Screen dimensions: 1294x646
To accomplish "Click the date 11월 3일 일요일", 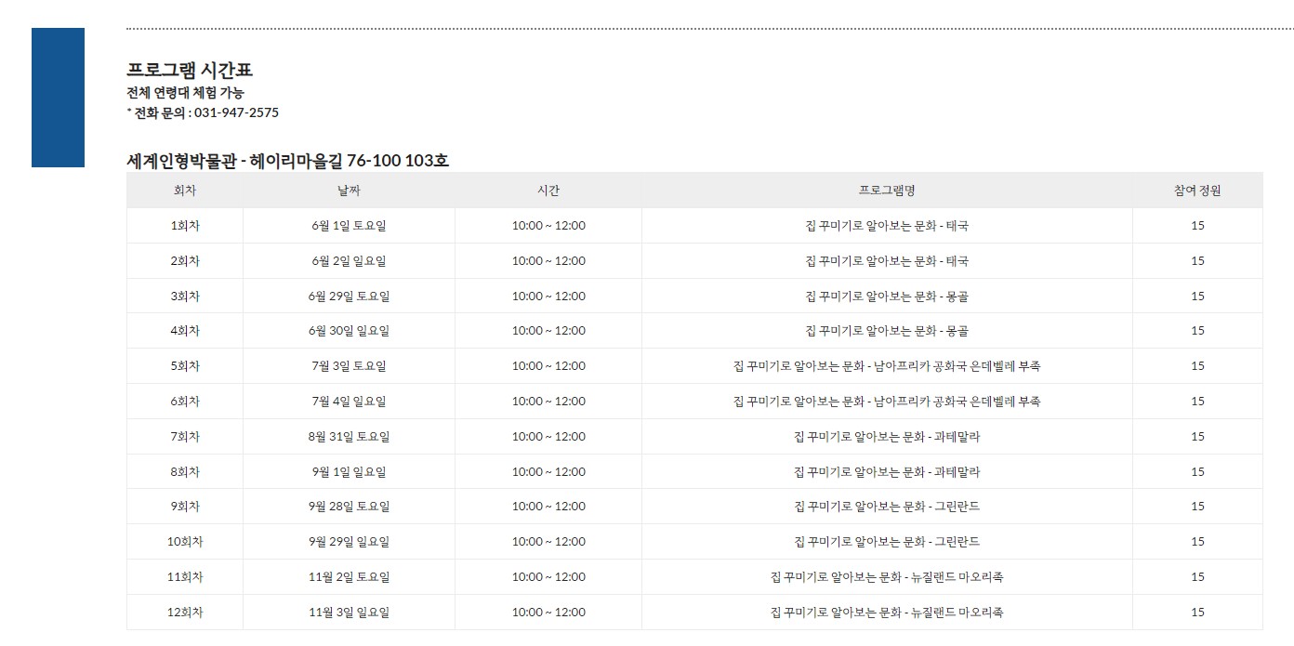I will [349, 613].
